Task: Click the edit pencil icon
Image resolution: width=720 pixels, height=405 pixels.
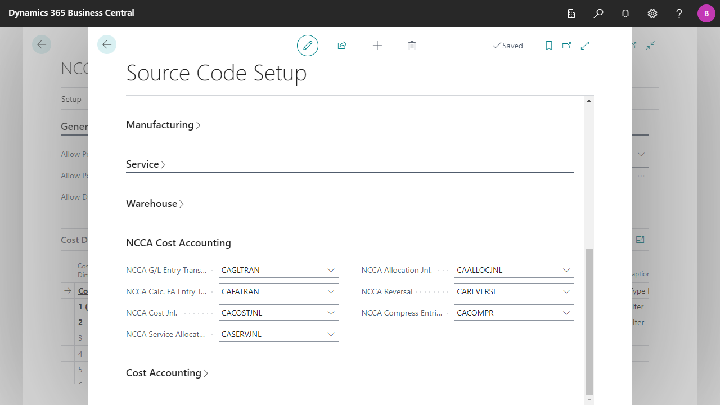Action: coord(308,46)
